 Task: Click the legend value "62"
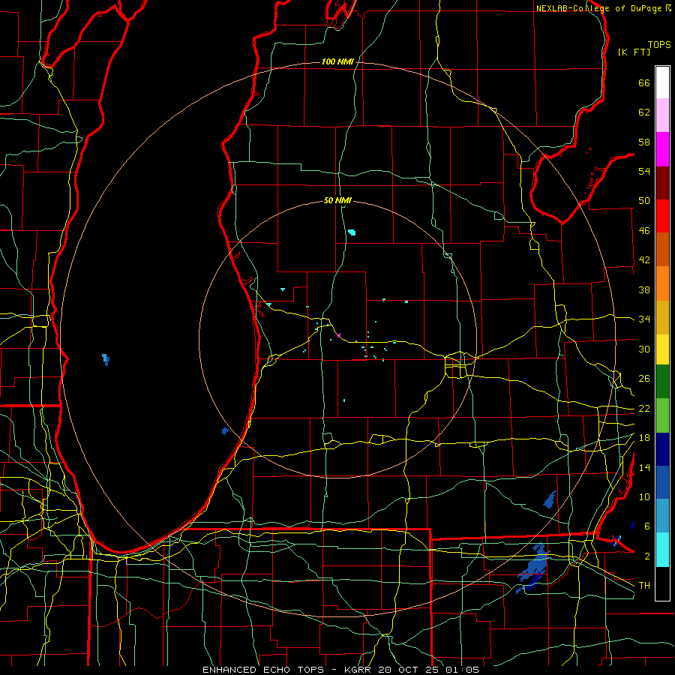(x=644, y=112)
